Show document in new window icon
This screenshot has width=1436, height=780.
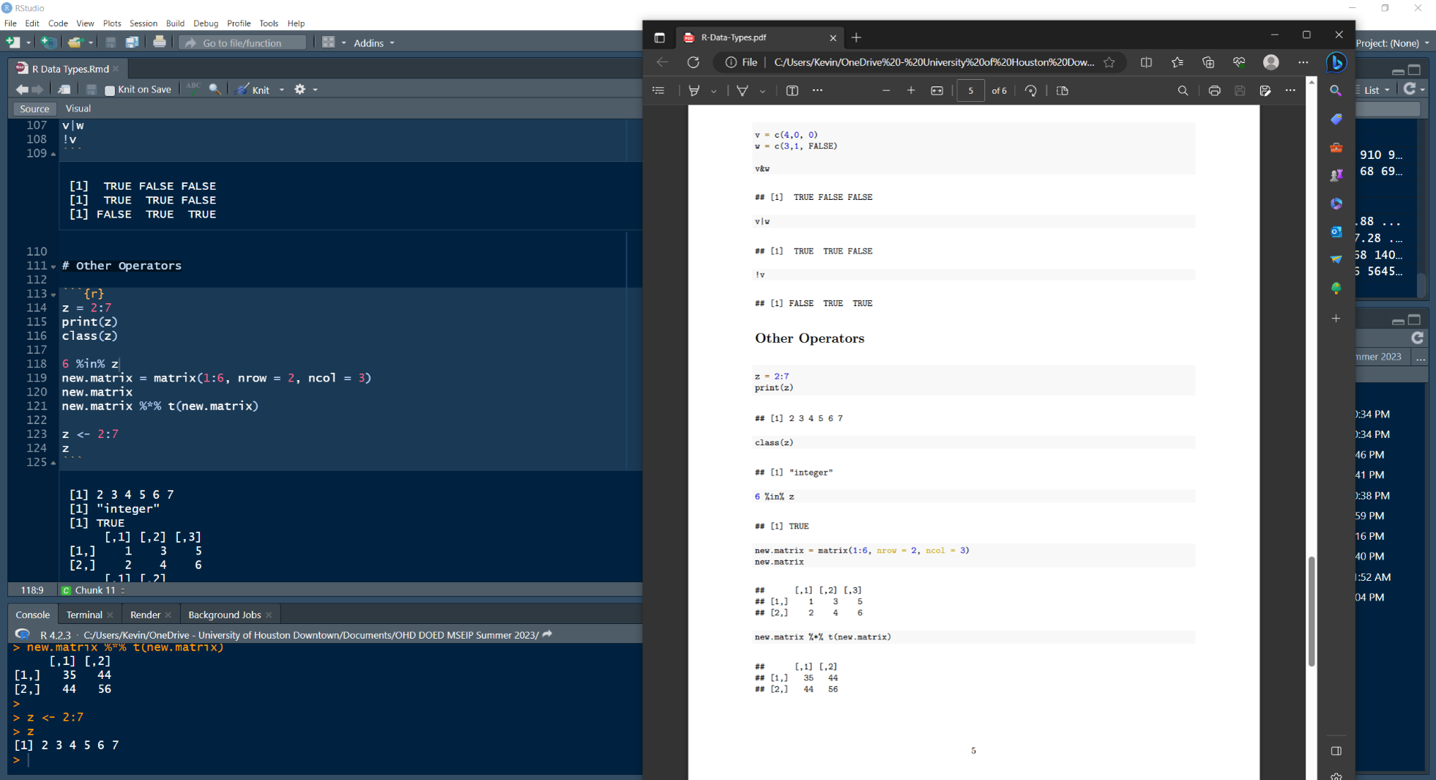pos(64,89)
